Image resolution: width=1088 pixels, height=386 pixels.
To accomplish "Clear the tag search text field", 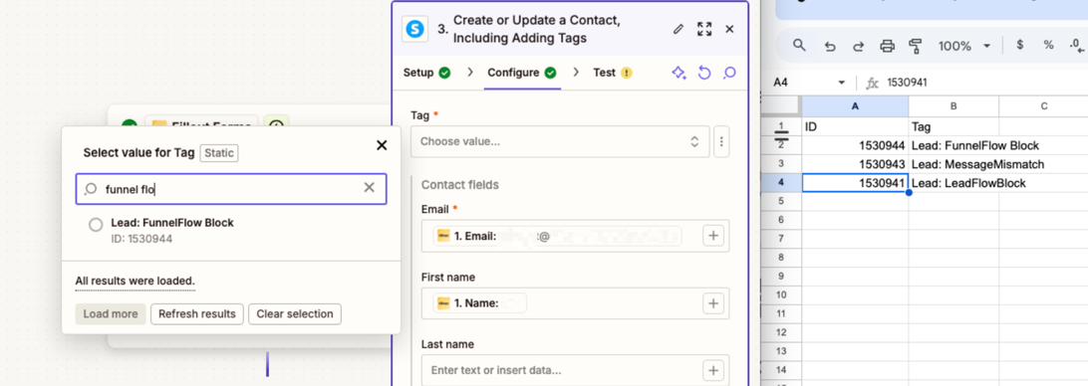I will click(369, 188).
